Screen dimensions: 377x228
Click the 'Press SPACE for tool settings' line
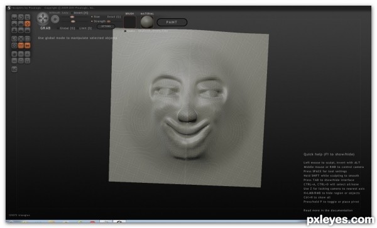tap(325, 171)
